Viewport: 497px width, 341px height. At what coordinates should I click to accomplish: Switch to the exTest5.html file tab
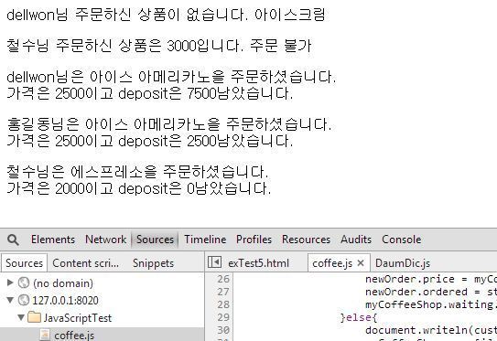coord(258,263)
